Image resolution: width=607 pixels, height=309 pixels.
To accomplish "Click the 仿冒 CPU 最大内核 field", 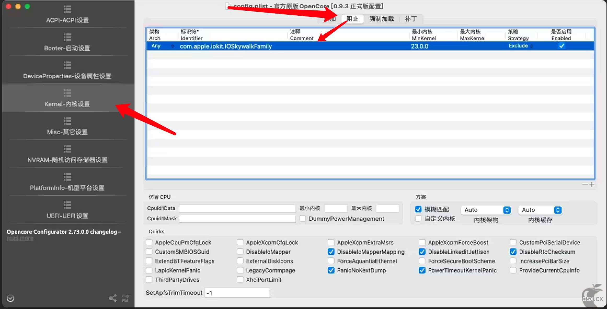I will click(387, 208).
